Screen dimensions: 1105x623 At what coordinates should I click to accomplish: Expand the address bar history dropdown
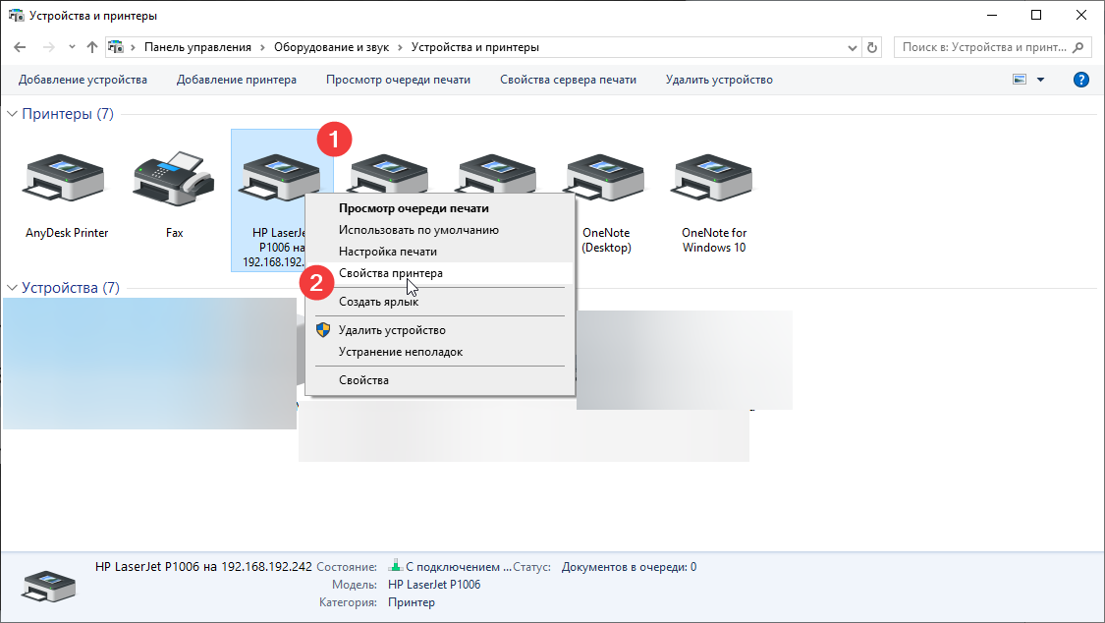point(851,47)
